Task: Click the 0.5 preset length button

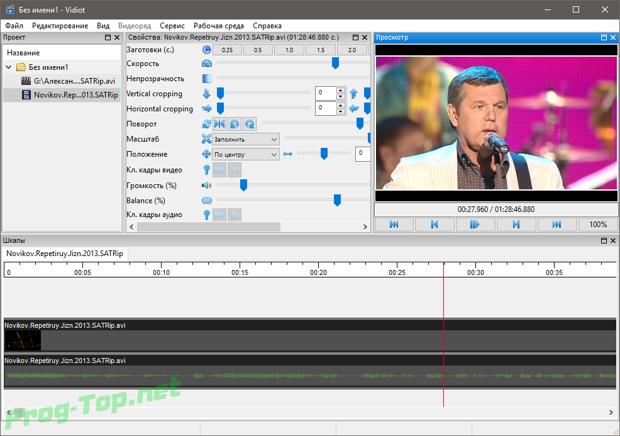Action: point(258,50)
